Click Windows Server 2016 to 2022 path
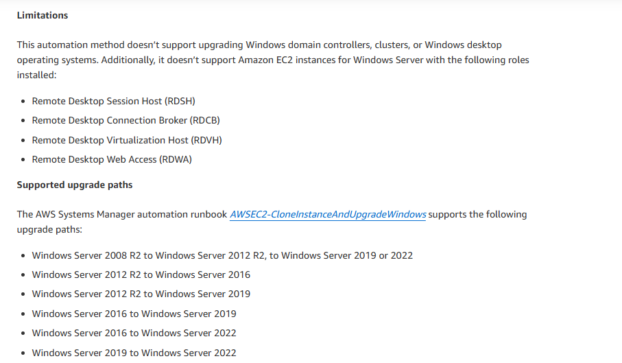 pos(134,333)
